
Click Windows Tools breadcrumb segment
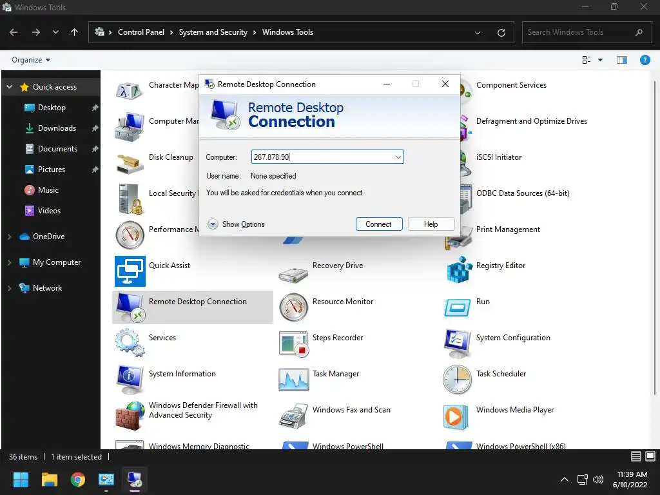287,32
